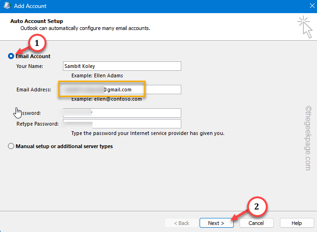Open Help for this dialog
Viewport: 317px width, 232px height.
(x=296, y=223)
